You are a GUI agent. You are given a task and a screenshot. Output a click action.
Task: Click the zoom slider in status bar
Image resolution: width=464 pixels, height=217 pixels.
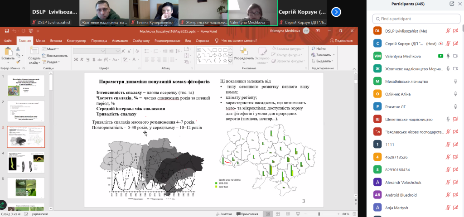[319, 214]
